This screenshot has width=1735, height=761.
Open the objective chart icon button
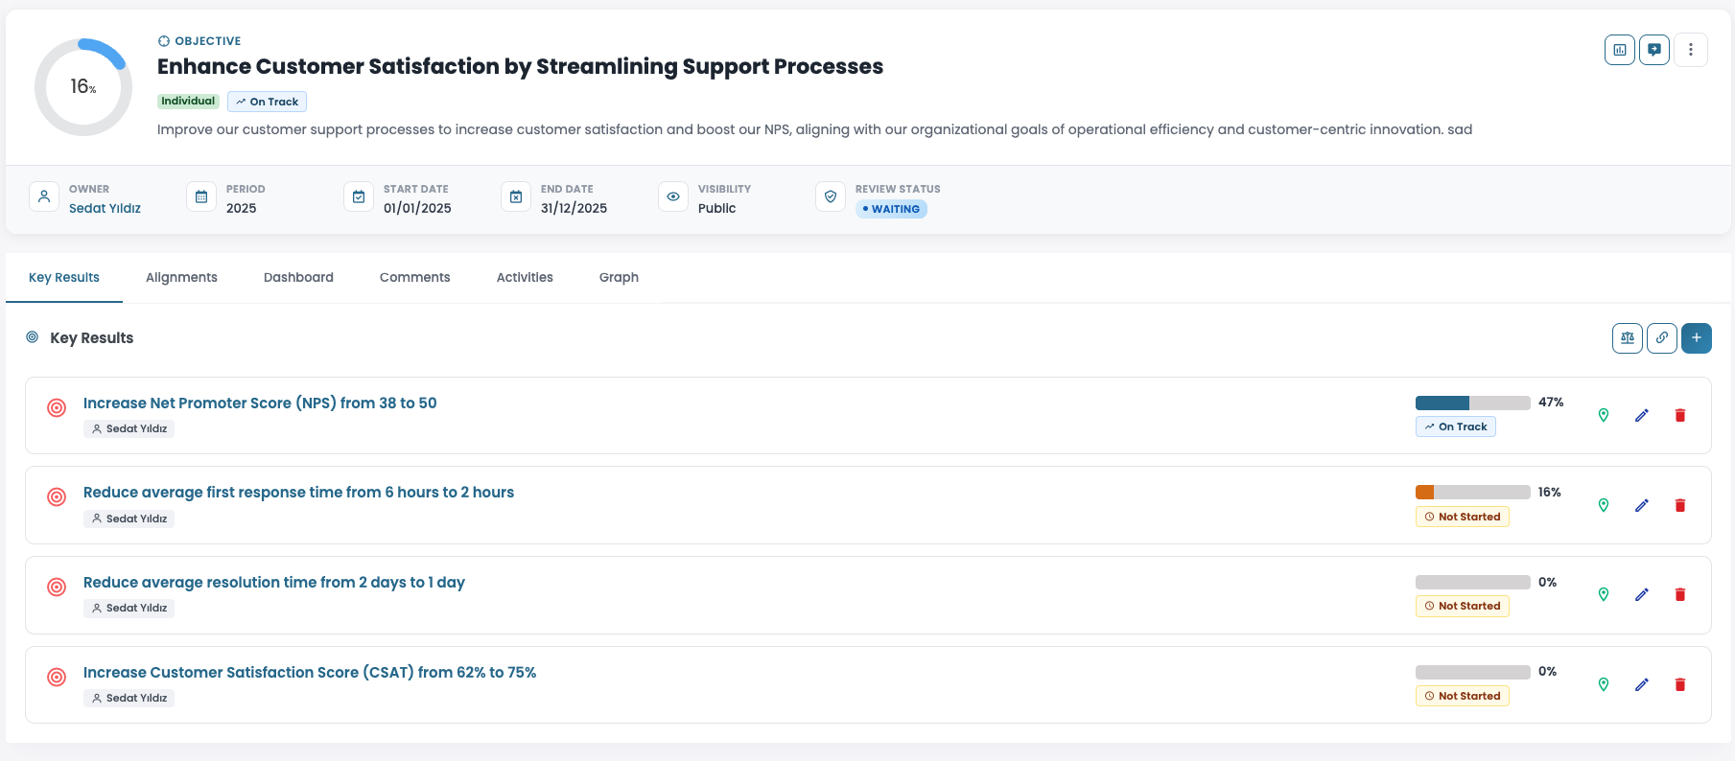(x=1620, y=50)
